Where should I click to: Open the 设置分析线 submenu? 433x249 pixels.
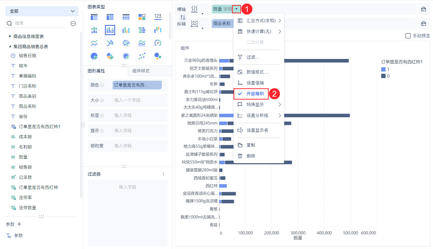pyautogui.click(x=259, y=115)
